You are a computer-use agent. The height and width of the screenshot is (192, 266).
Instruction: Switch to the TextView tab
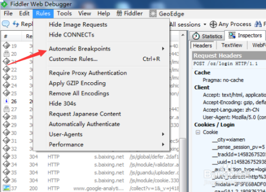pos(232,45)
